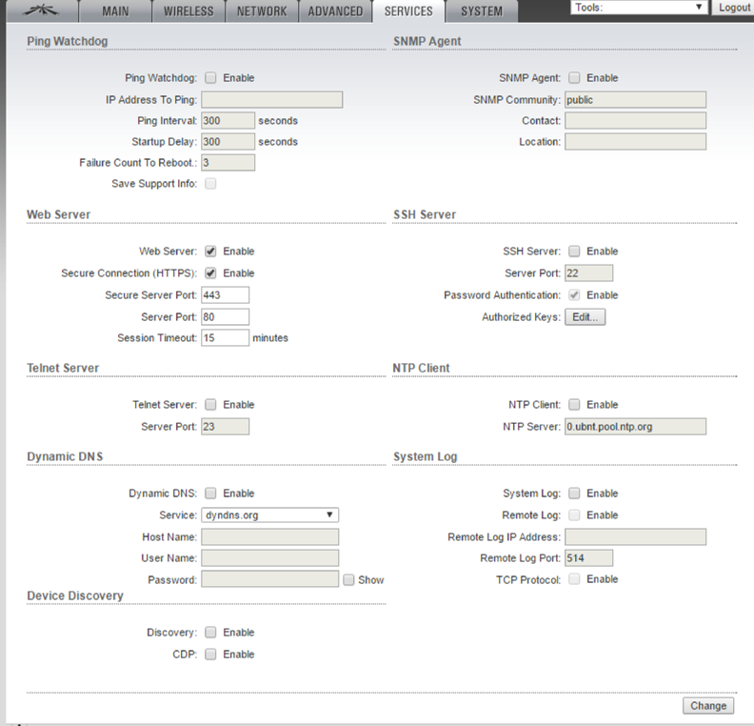Click the Dynamic DNS User Name field
754x726 pixels.
[269, 558]
